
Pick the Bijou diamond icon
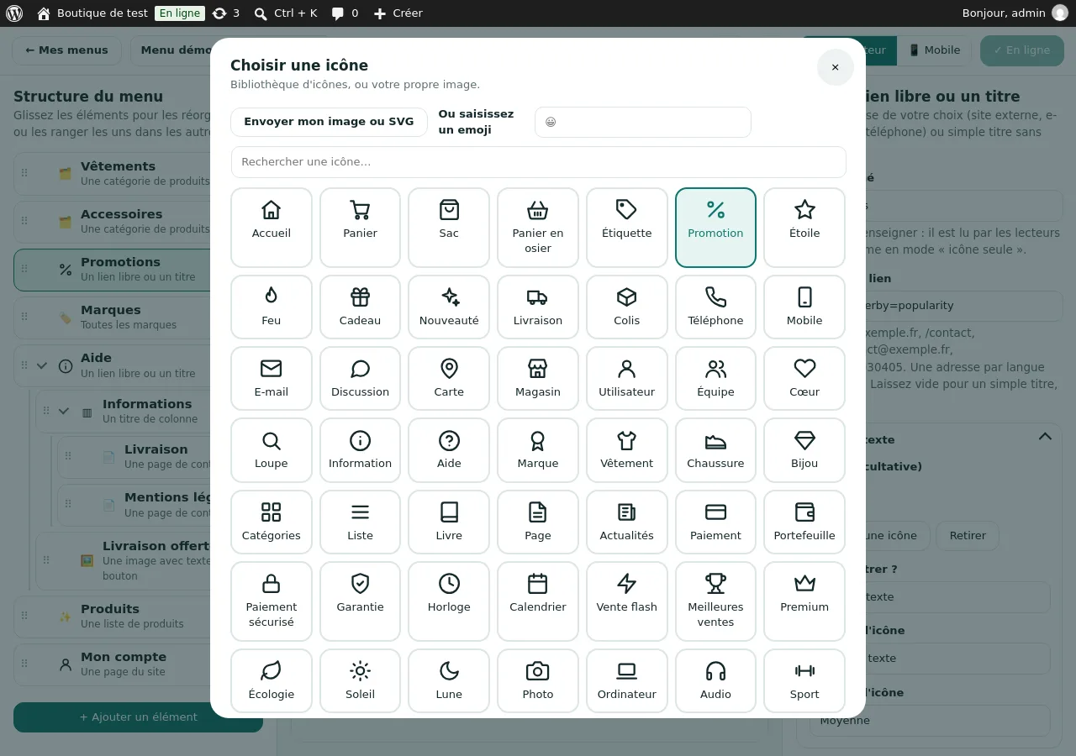point(804,450)
